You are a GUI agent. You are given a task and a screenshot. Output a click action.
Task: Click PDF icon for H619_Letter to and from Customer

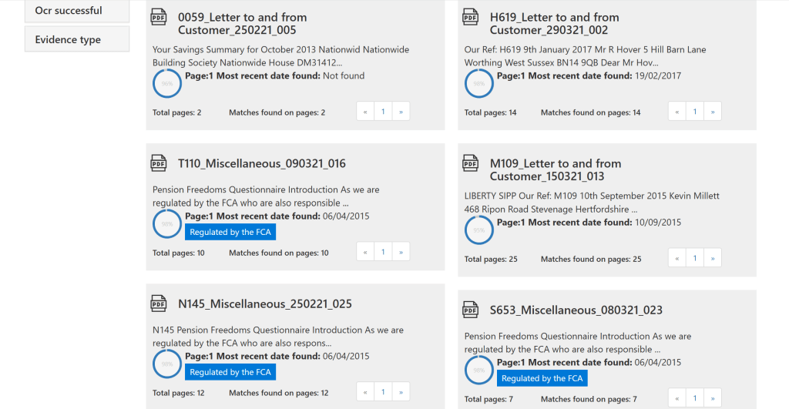pyautogui.click(x=471, y=17)
